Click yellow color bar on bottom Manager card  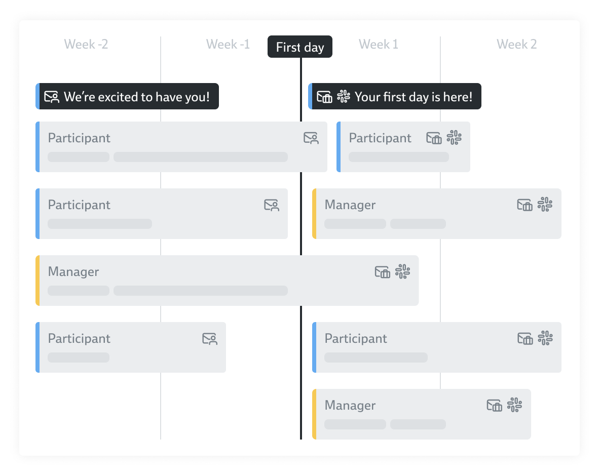point(314,414)
